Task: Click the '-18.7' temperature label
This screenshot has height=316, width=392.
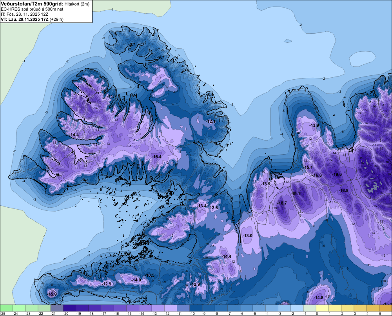Action: click(282, 203)
